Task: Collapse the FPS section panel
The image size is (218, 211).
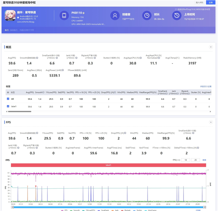Action: click(x=211, y=122)
